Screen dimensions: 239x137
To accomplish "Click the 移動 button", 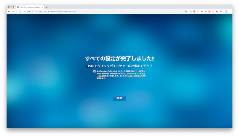I will [119, 98].
